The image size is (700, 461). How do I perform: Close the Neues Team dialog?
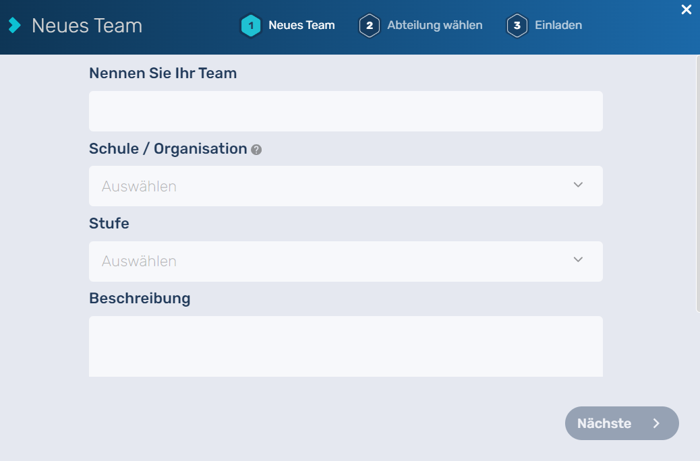tap(687, 9)
